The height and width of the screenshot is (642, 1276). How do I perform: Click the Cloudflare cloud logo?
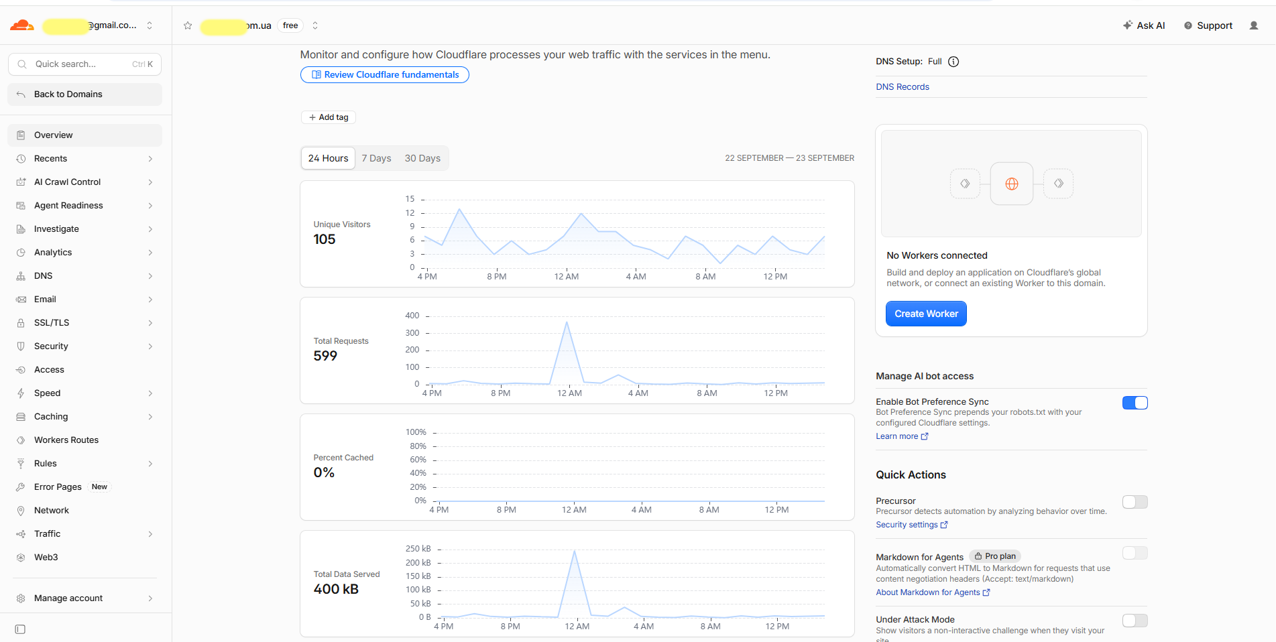click(x=22, y=25)
